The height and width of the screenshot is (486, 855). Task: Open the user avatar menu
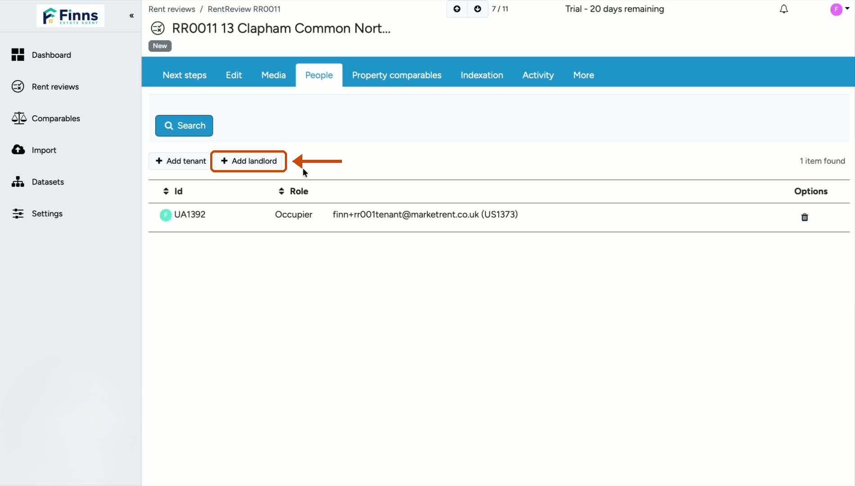(839, 9)
